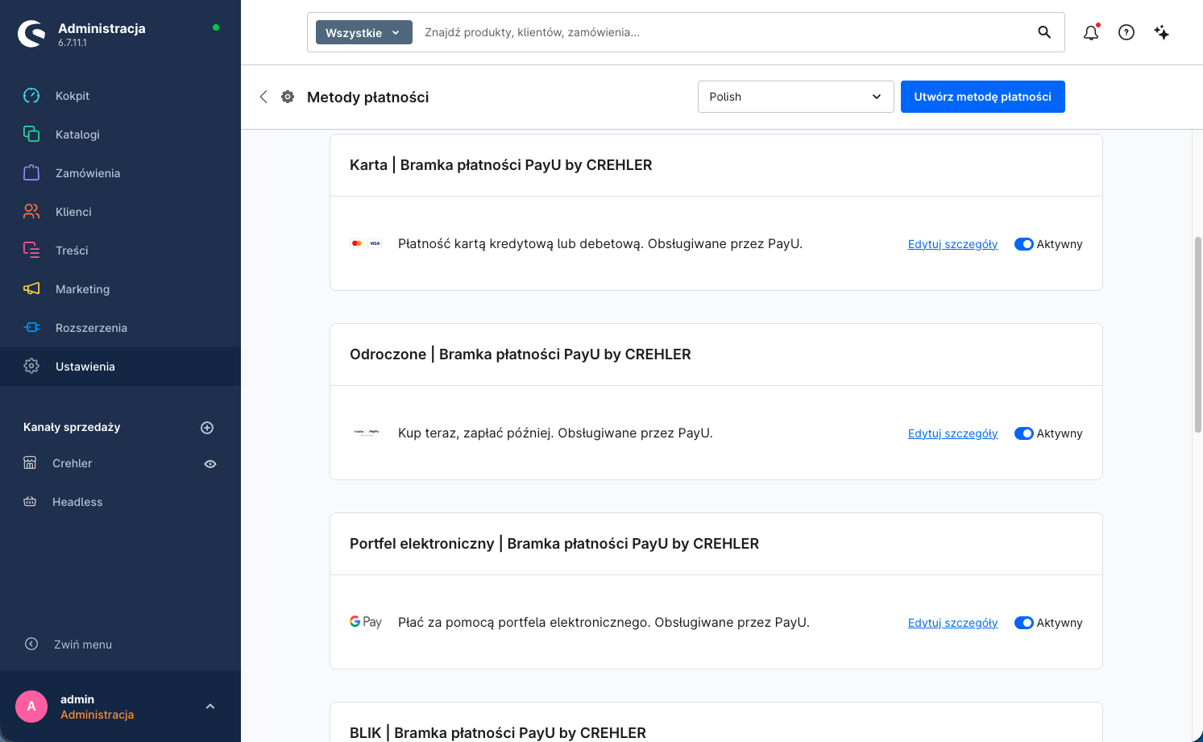Click the deferred payment PayU logo
Viewport: 1203px width, 742px height.
tap(366, 433)
